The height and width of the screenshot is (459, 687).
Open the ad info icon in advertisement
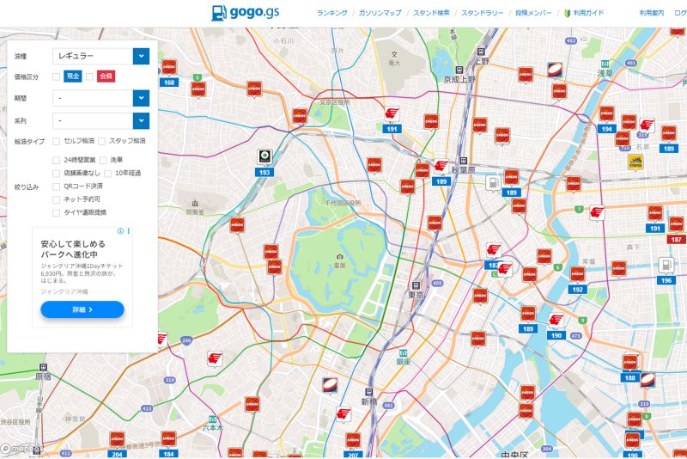pyautogui.click(x=121, y=231)
